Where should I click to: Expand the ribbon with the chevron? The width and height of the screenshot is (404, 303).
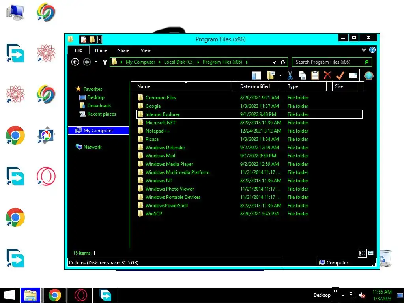[x=363, y=50]
